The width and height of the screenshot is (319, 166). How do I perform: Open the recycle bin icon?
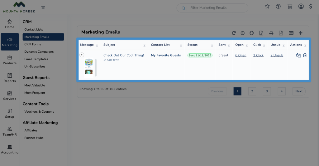[252, 33]
